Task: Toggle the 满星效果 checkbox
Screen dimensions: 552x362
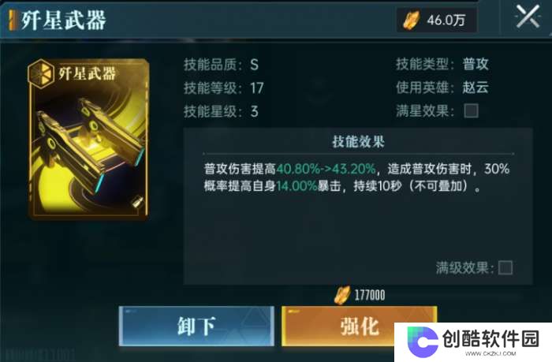Action: pyautogui.click(x=471, y=111)
